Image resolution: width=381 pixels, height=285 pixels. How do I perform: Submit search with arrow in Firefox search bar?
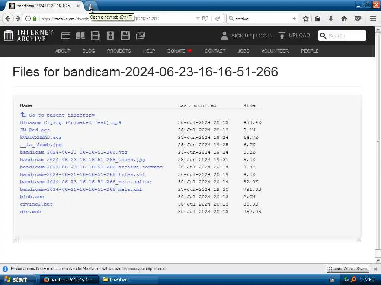coord(294,19)
